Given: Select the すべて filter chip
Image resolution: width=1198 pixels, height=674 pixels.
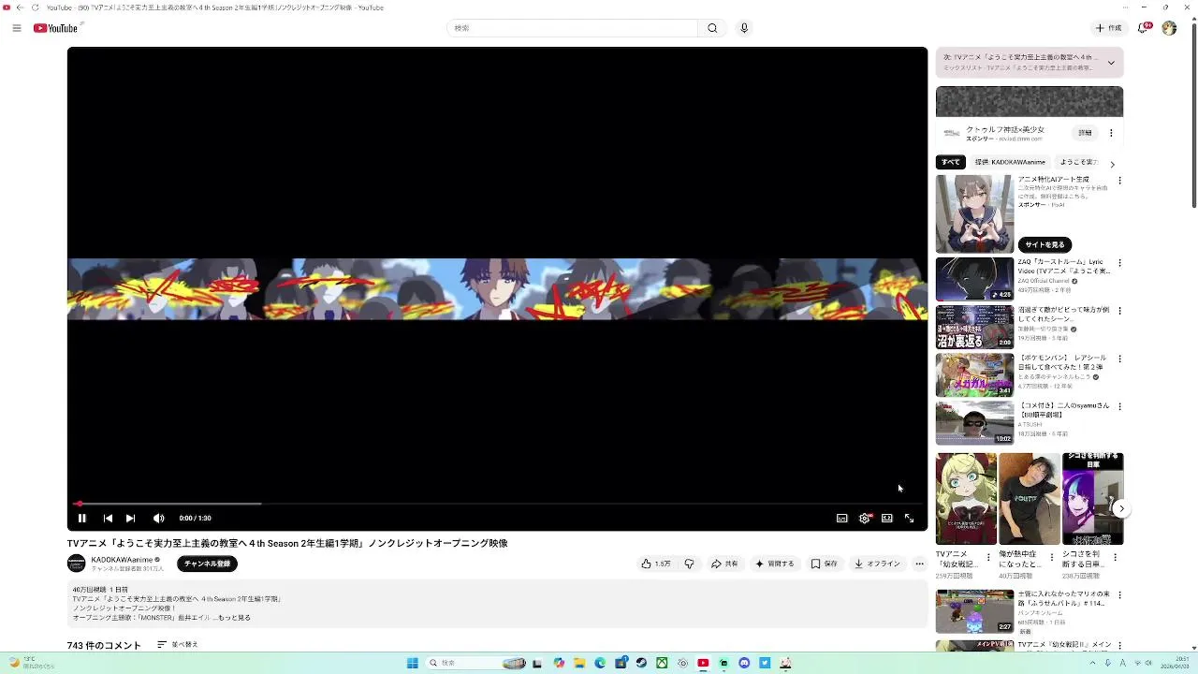Looking at the screenshot, I should (x=951, y=162).
